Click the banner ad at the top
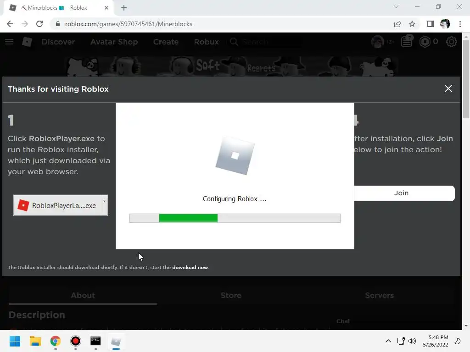470x352 pixels. (x=231, y=66)
